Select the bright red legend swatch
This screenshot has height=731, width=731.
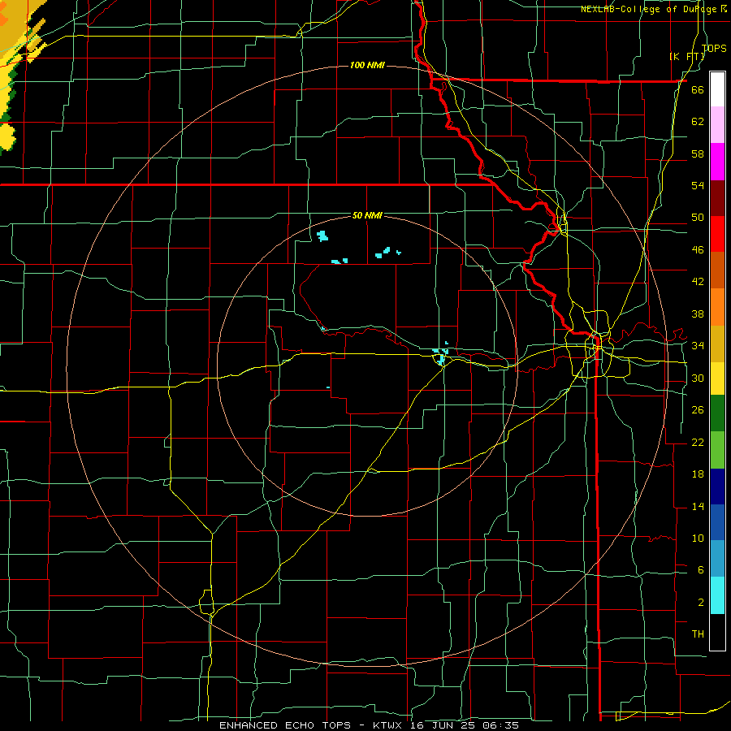tap(717, 234)
